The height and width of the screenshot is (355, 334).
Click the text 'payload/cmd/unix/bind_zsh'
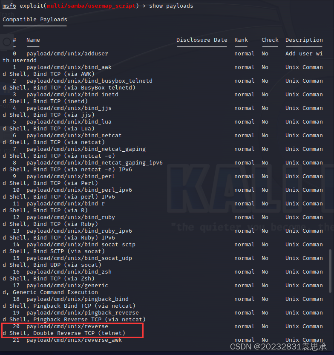[69, 272]
